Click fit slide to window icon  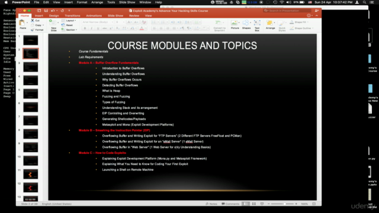tap(314, 204)
